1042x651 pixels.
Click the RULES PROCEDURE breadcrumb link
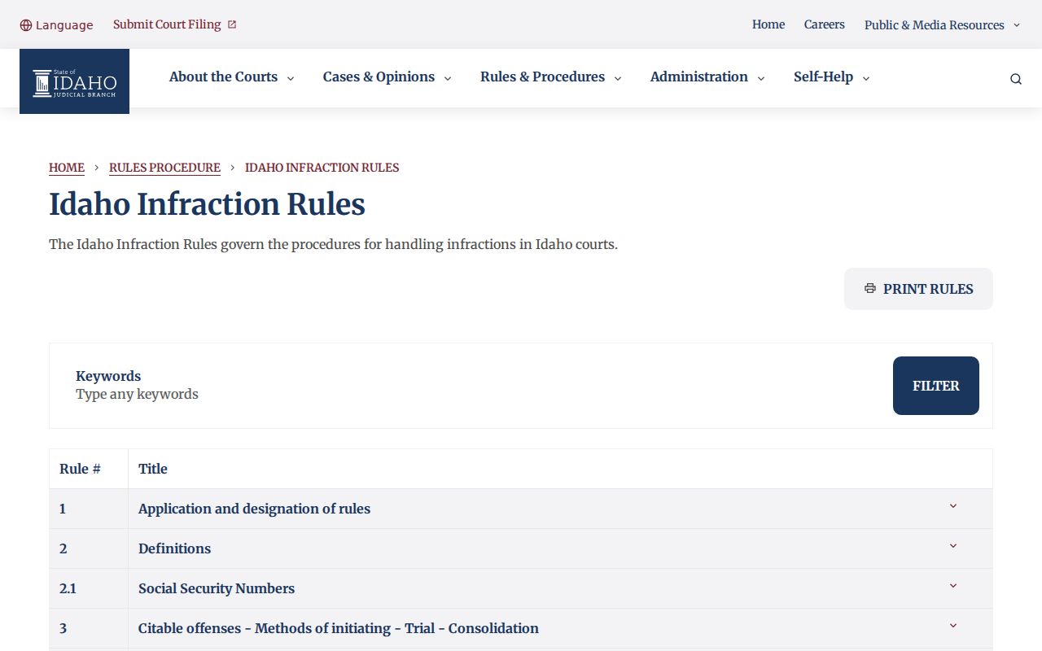click(x=164, y=168)
